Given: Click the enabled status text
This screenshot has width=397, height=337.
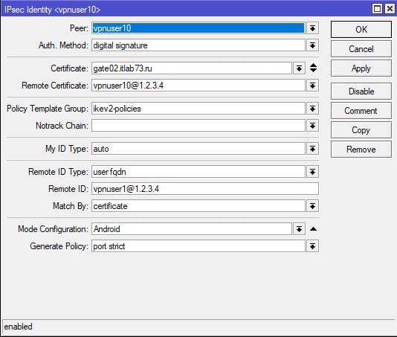Looking at the screenshot, I should click(19, 327).
